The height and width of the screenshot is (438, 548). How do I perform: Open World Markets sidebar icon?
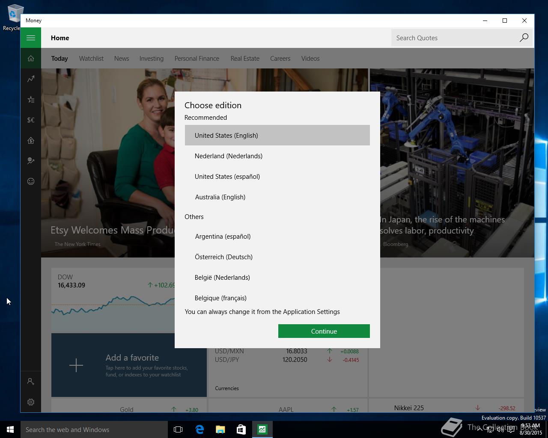[x=31, y=161]
